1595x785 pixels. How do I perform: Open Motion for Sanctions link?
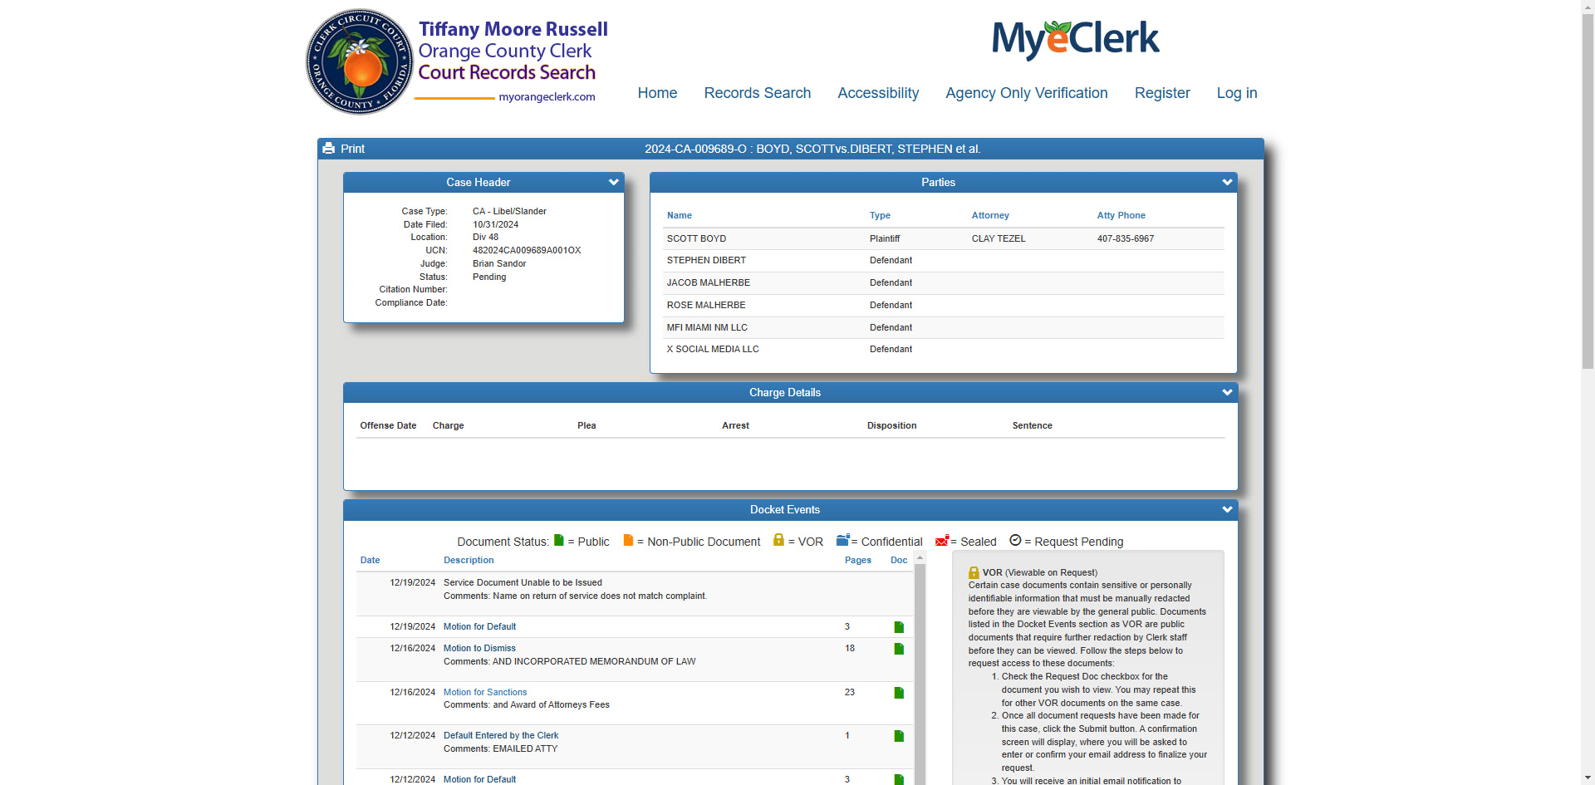pos(485,692)
